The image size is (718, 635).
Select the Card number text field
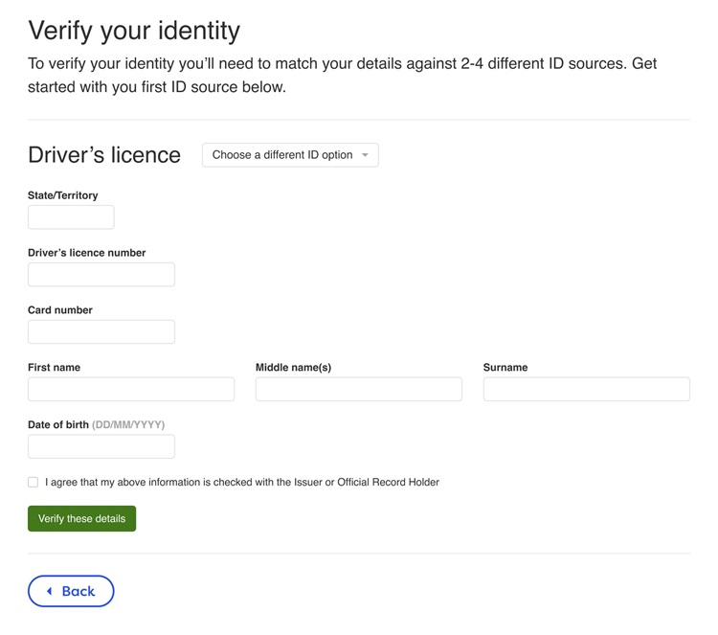pyautogui.click(x=101, y=332)
